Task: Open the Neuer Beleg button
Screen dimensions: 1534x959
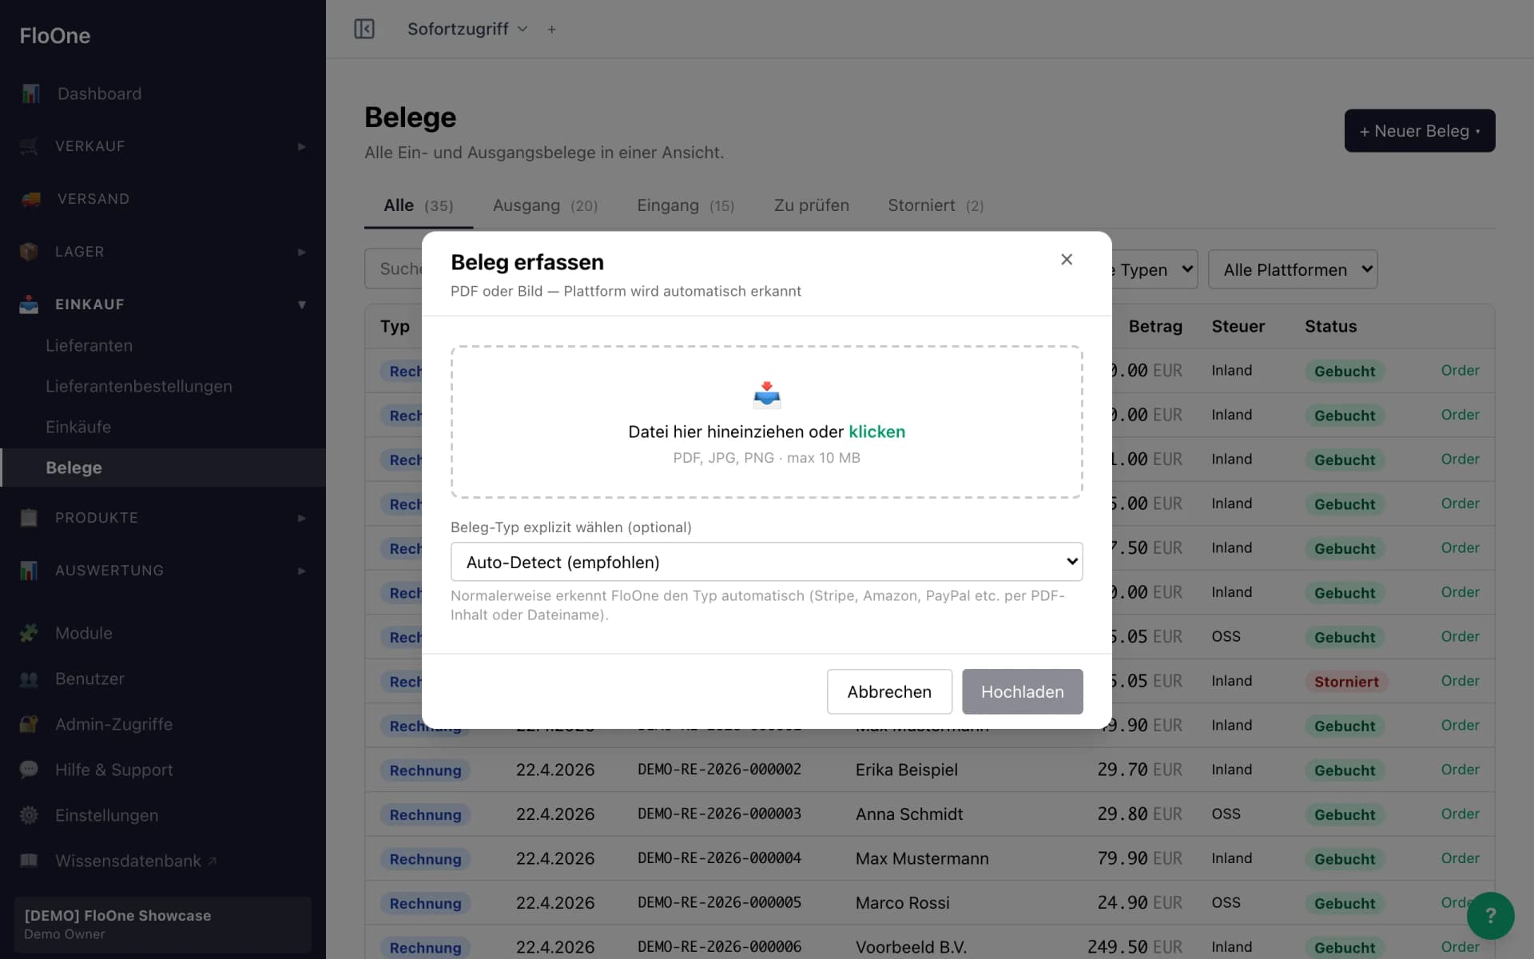Action: 1420,130
